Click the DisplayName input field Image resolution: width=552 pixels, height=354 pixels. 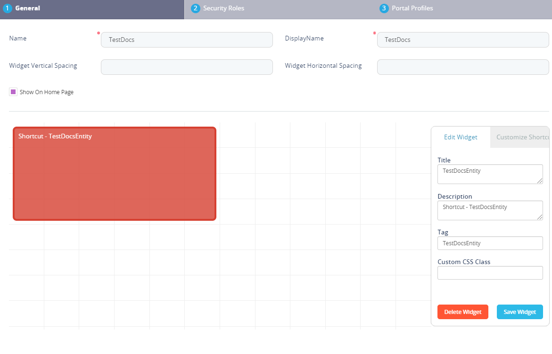coord(462,40)
